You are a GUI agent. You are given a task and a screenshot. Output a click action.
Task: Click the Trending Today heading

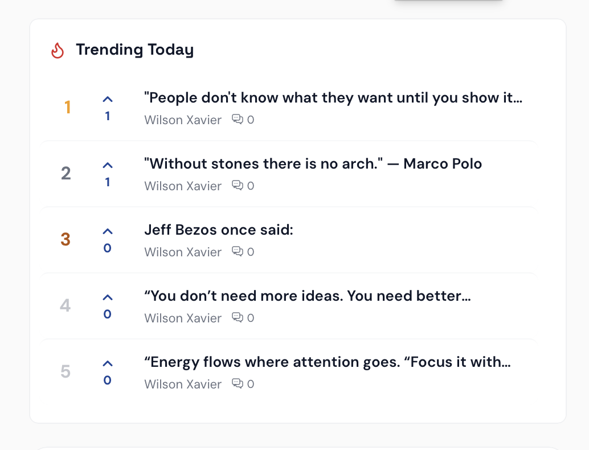(134, 50)
